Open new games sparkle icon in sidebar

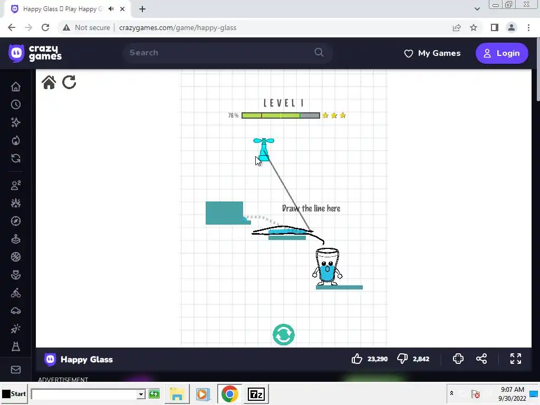coord(16,122)
